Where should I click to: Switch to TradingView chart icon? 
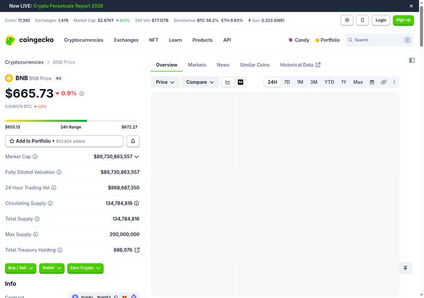(x=241, y=82)
